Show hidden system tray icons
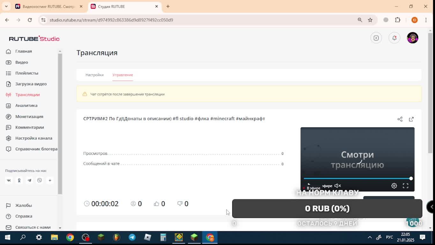The image size is (435, 245). pyautogui.click(x=370, y=237)
